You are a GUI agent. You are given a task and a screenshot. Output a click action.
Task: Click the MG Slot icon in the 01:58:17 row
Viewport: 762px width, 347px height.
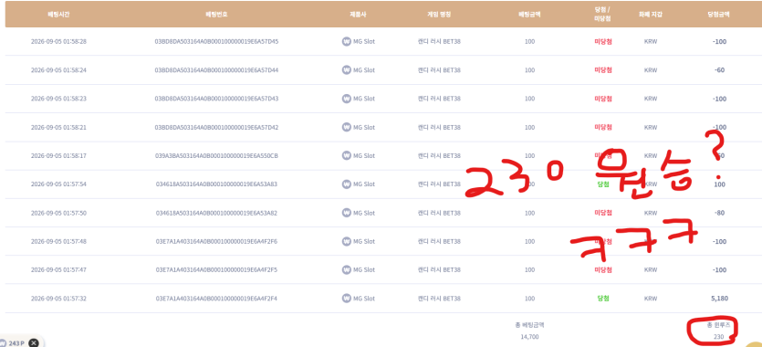[x=346, y=155]
